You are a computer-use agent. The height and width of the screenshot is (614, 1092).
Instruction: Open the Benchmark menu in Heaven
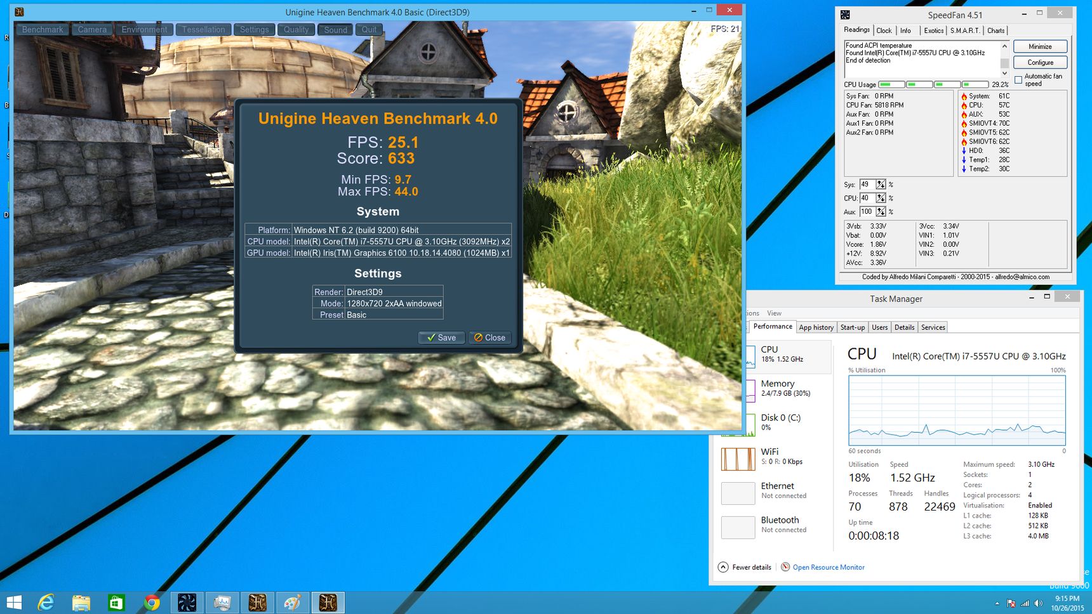coord(43,29)
